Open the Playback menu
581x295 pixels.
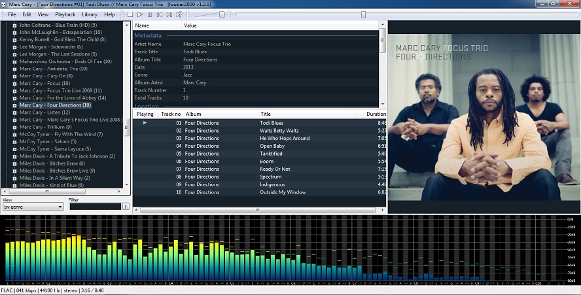click(x=65, y=14)
